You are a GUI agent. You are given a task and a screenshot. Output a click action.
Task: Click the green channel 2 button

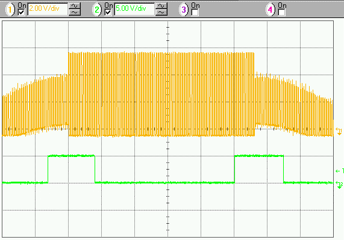(x=97, y=10)
